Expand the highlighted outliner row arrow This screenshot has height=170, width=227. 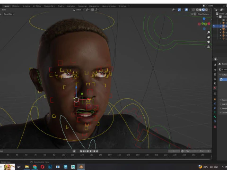[x=220, y=26]
